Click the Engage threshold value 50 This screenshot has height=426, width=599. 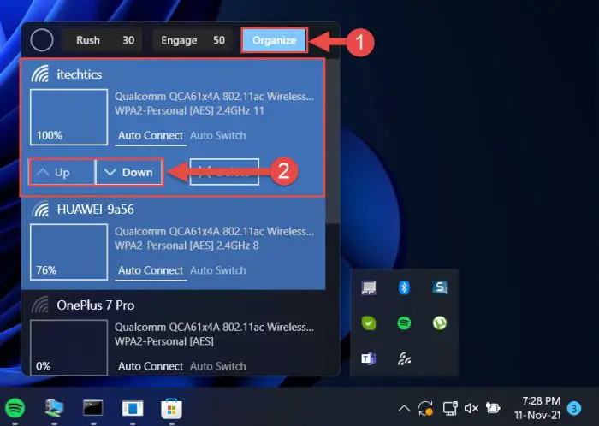pyautogui.click(x=219, y=40)
